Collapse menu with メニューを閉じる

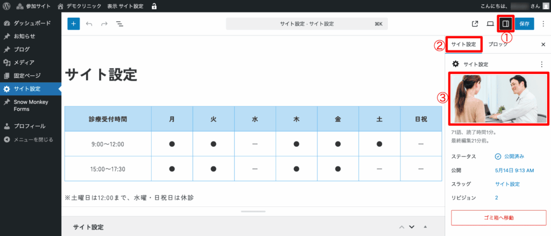(x=32, y=140)
